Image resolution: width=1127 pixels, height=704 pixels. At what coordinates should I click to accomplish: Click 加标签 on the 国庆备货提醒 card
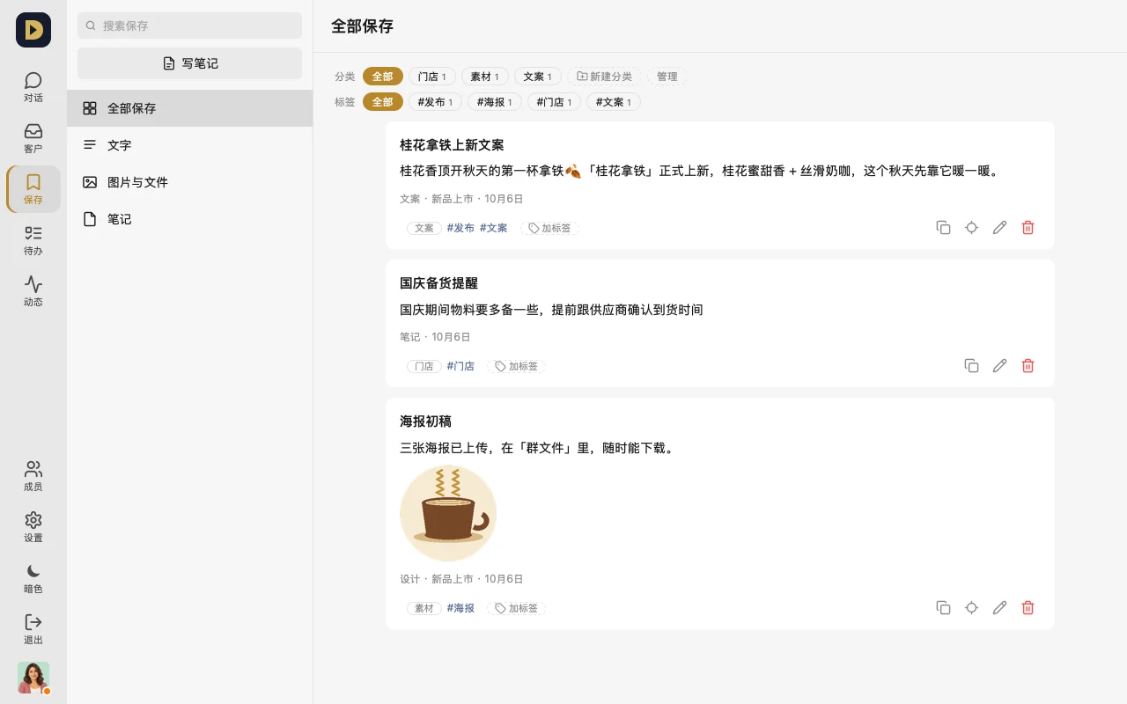click(x=517, y=366)
